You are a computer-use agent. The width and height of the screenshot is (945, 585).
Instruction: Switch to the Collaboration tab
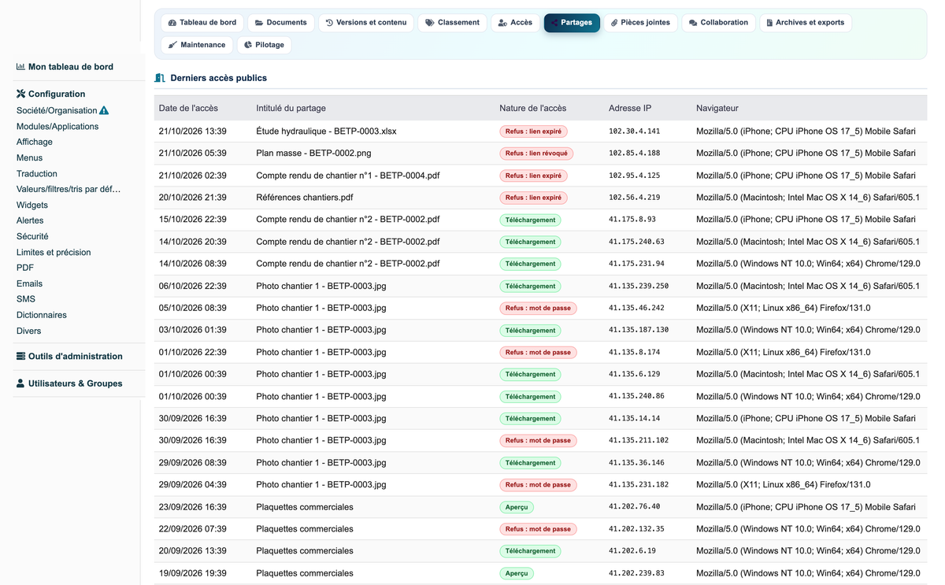tap(718, 23)
